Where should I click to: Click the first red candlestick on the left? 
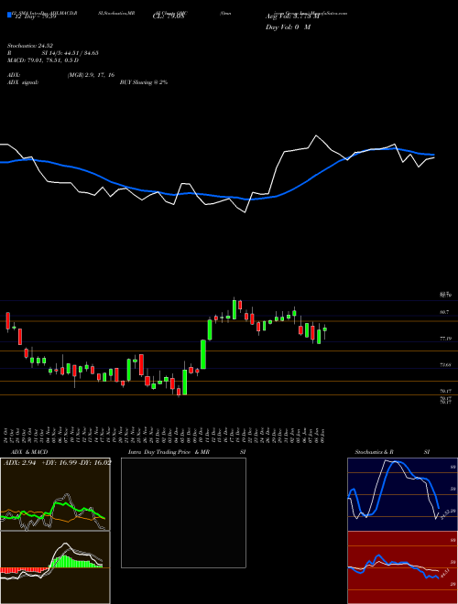click(x=7, y=321)
